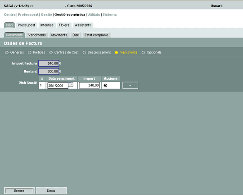Open the calendar picker beside due date
The width and height of the screenshot is (243, 195).
[71, 85]
